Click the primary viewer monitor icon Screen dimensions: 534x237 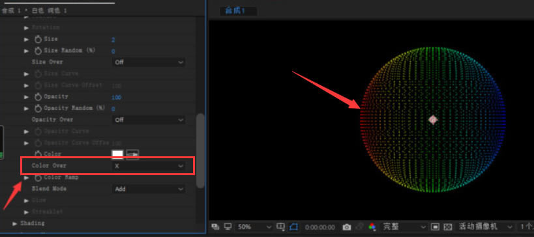click(228, 227)
